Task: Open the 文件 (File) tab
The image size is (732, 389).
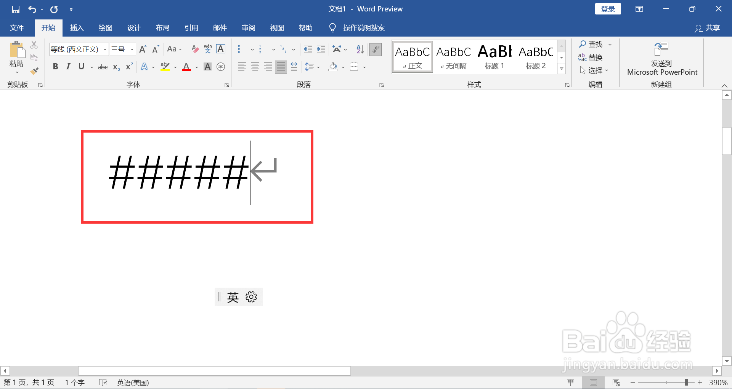Action: tap(17, 28)
